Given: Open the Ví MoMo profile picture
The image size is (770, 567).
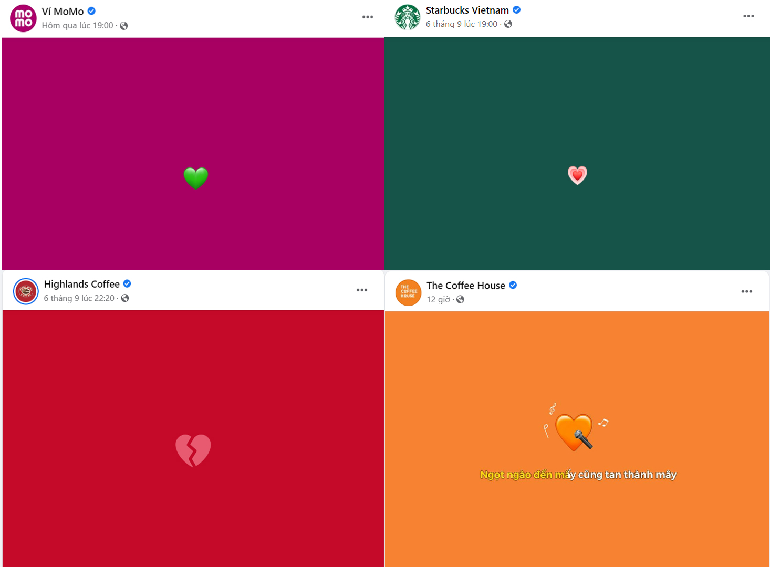Looking at the screenshot, I should click(24, 18).
